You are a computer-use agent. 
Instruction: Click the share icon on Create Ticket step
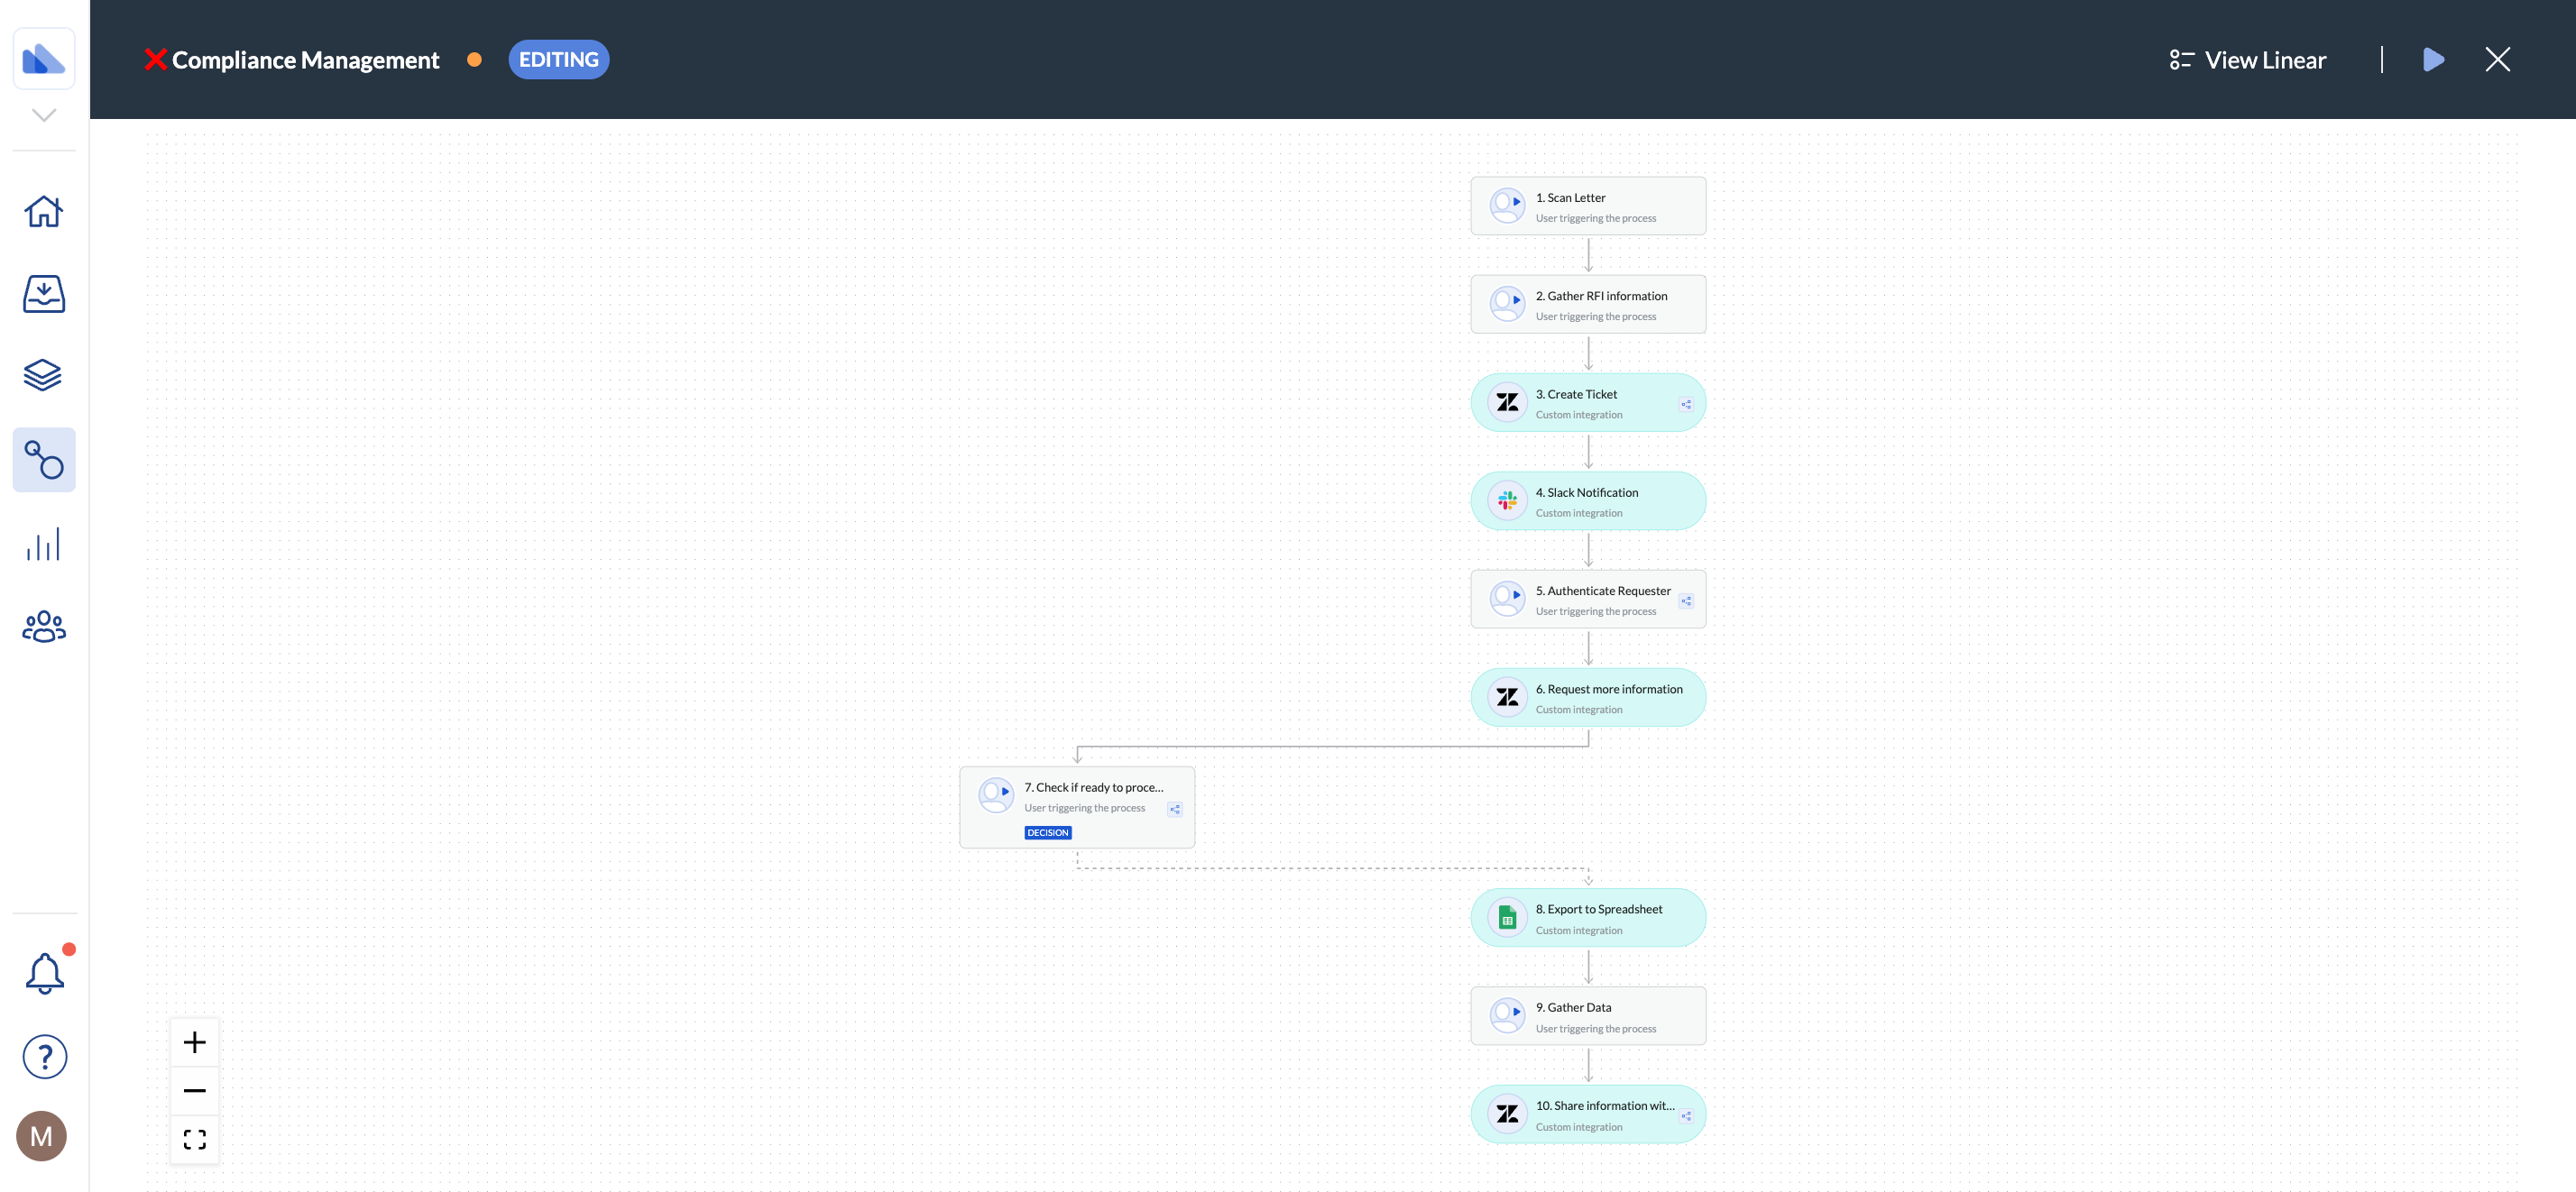click(1686, 405)
